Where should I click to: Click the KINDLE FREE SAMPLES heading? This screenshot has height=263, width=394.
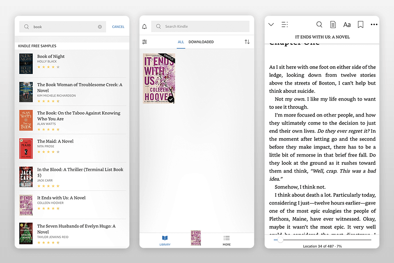click(37, 46)
